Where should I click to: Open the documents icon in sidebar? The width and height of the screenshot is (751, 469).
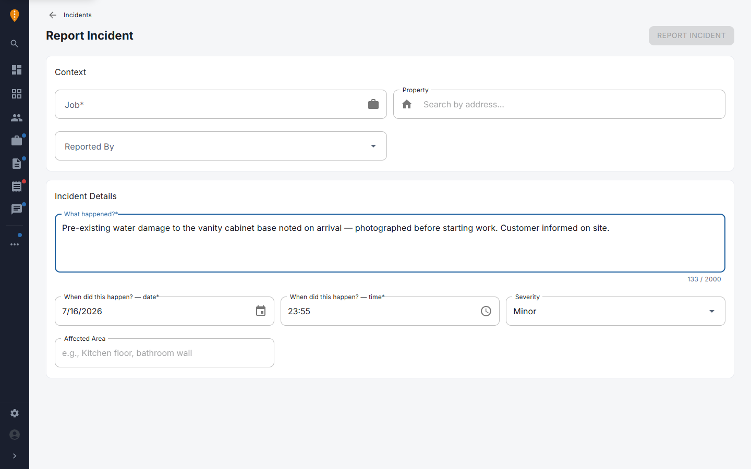coord(17,164)
